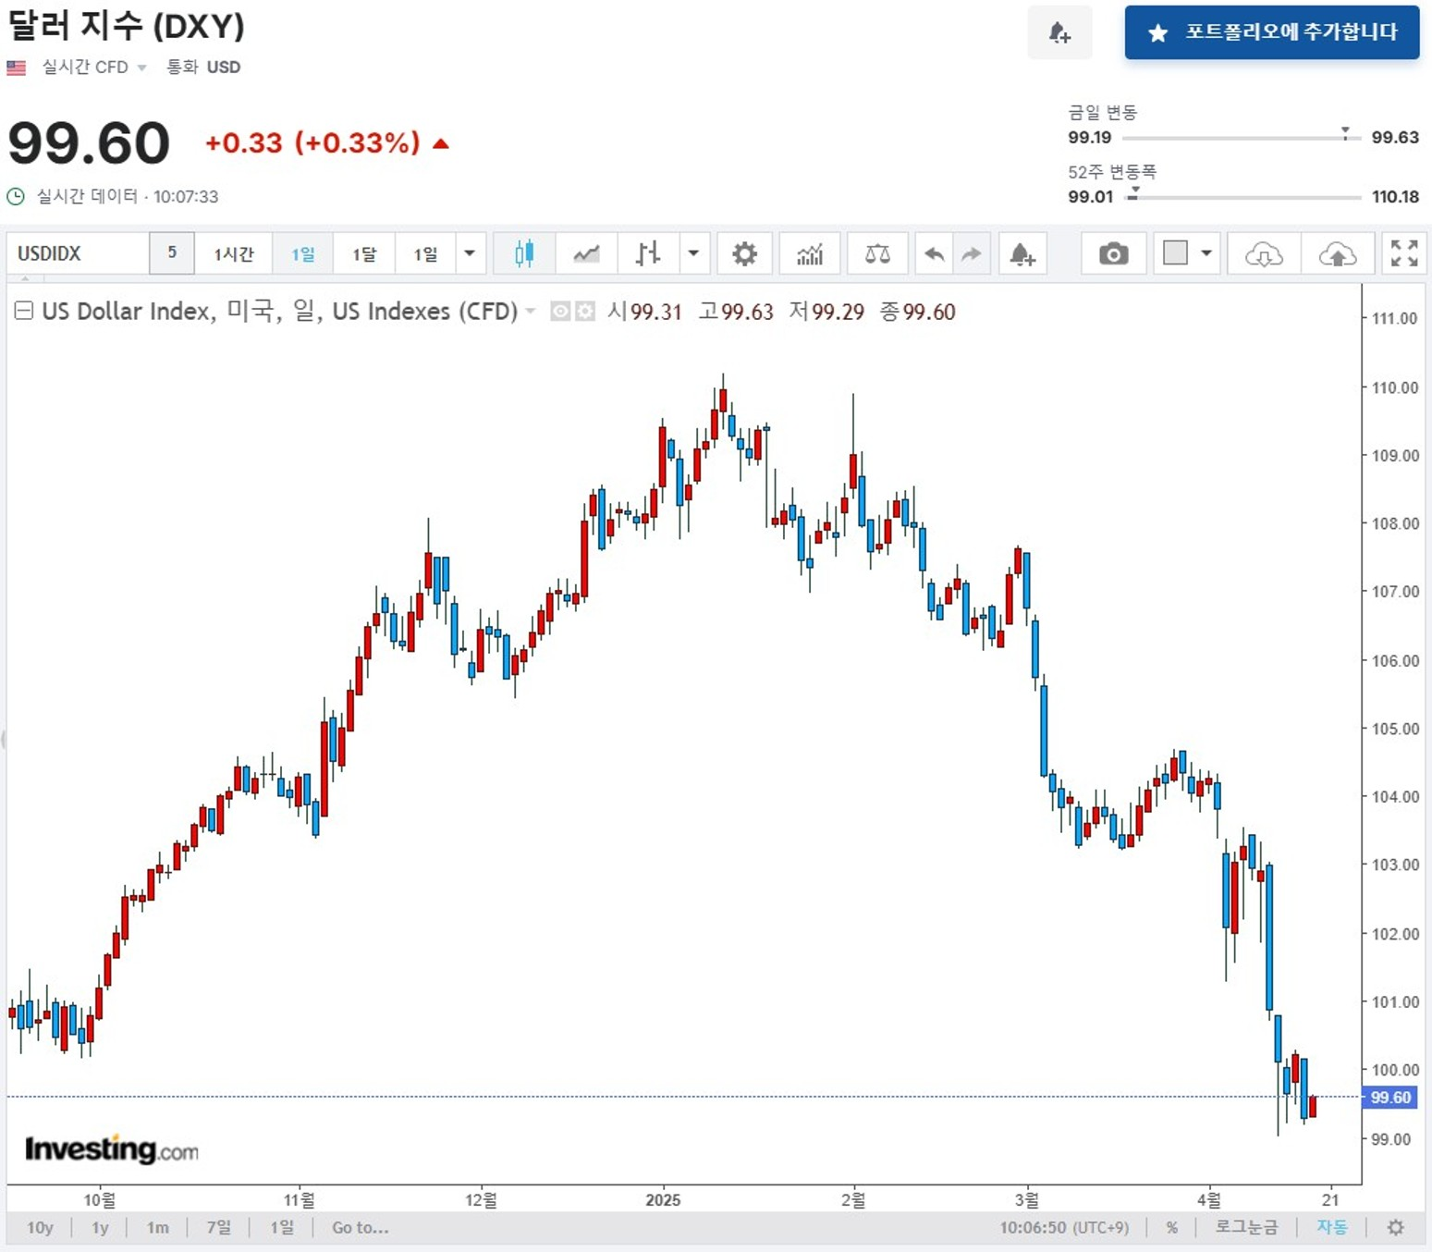This screenshot has height=1252, width=1432.
Task: Select the 1y range
Action: click(100, 1227)
